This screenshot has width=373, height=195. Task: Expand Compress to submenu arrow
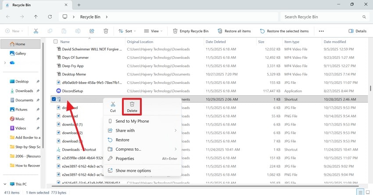176,149
